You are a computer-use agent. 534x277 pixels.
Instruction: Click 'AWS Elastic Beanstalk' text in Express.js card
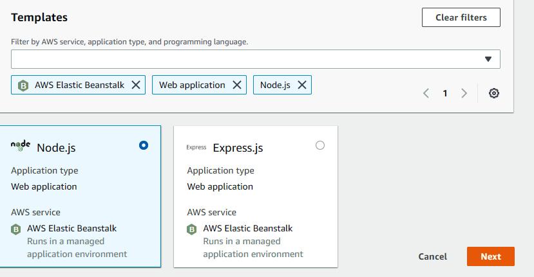click(248, 228)
